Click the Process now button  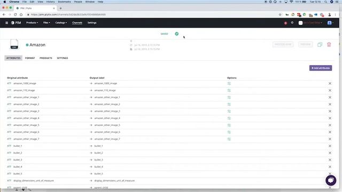pyautogui.click(x=283, y=44)
